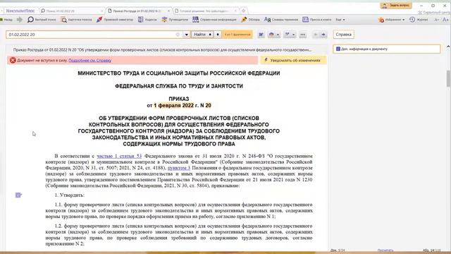Screen dimensions: 451x254
Task: Open Обзоры section
Action: pyautogui.click(x=250, y=20)
